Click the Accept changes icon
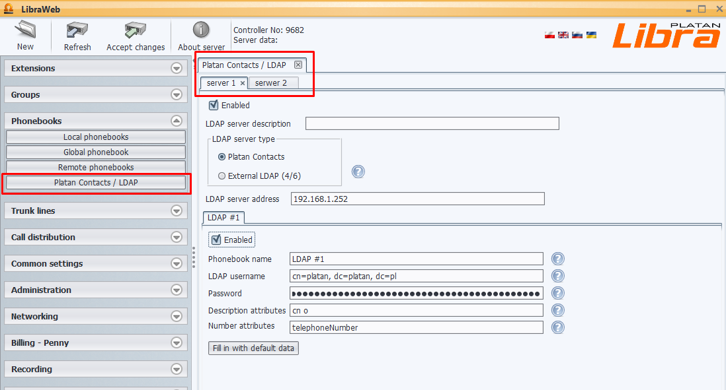 tap(135, 30)
